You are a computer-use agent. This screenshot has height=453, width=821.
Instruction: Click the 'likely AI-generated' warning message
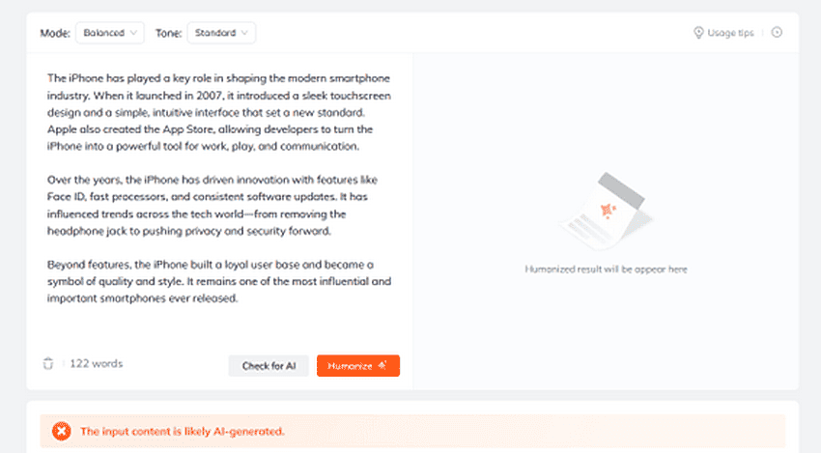(x=183, y=432)
